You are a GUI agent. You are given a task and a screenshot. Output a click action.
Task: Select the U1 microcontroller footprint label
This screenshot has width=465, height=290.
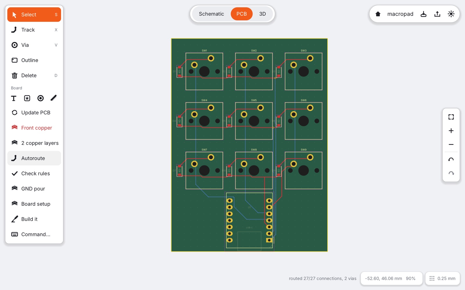click(249, 207)
